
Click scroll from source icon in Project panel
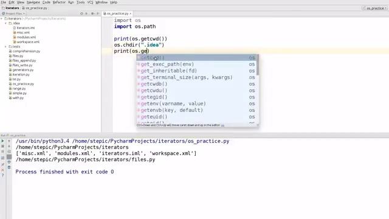click(81, 13)
